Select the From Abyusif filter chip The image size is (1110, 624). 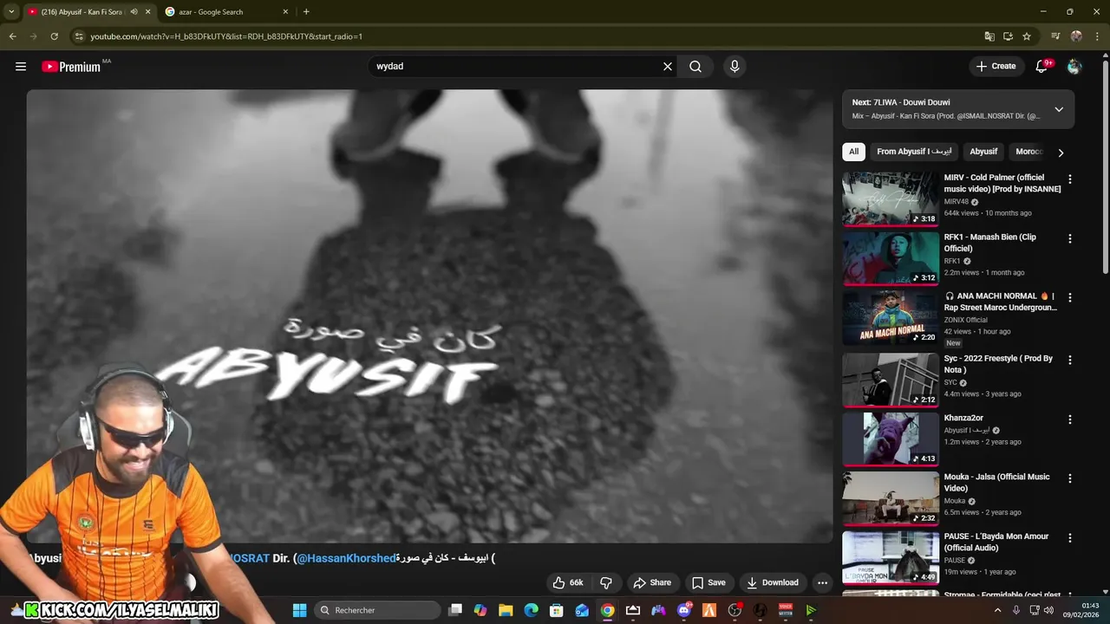tap(914, 152)
